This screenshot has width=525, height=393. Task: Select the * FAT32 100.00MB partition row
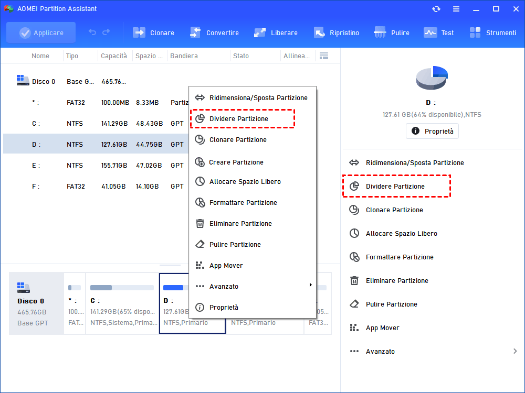click(x=97, y=102)
